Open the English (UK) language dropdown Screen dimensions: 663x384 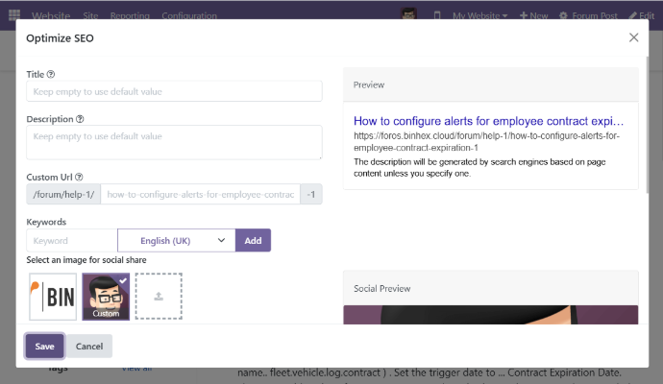tap(177, 240)
